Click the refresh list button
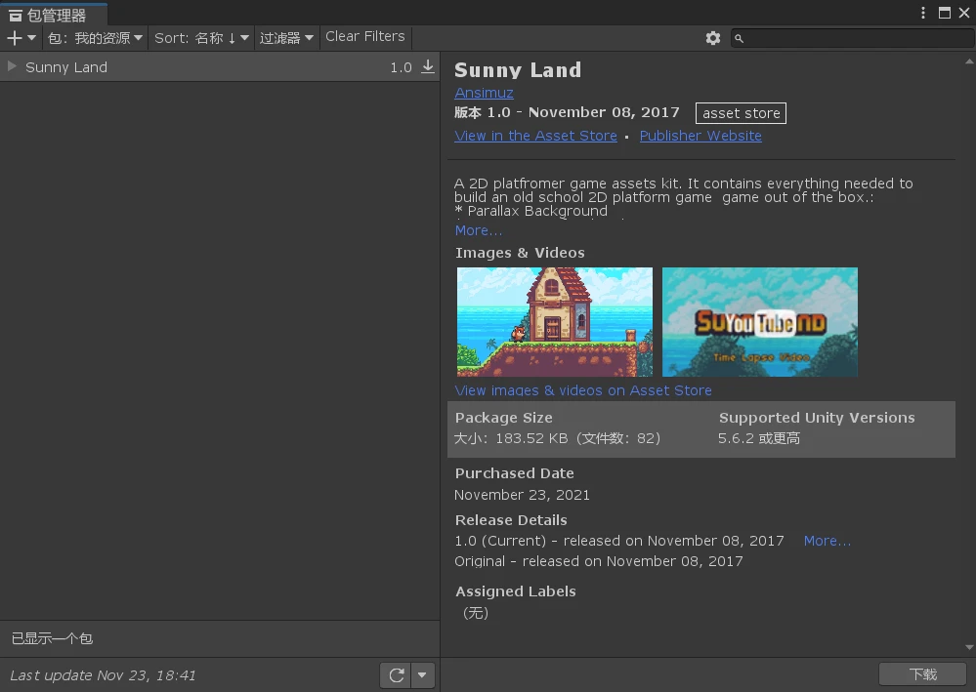 pyautogui.click(x=396, y=675)
